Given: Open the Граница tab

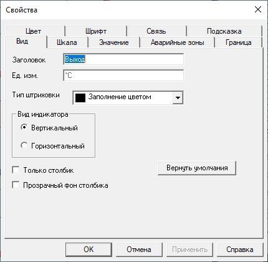Looking at the screenshot, I should (239, 42).
